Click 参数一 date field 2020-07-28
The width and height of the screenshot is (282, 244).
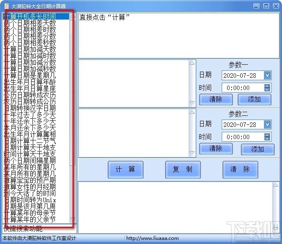247,75
